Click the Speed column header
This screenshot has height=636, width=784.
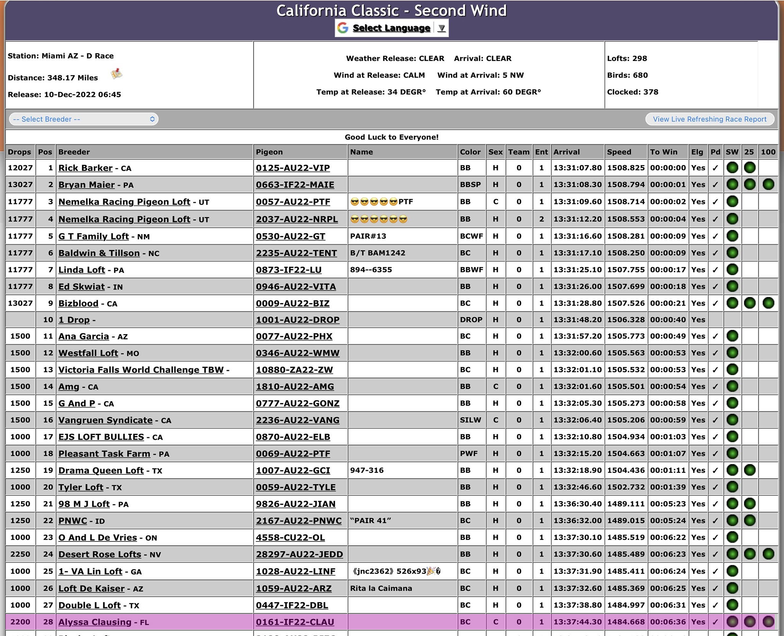(x=619, y=152)
